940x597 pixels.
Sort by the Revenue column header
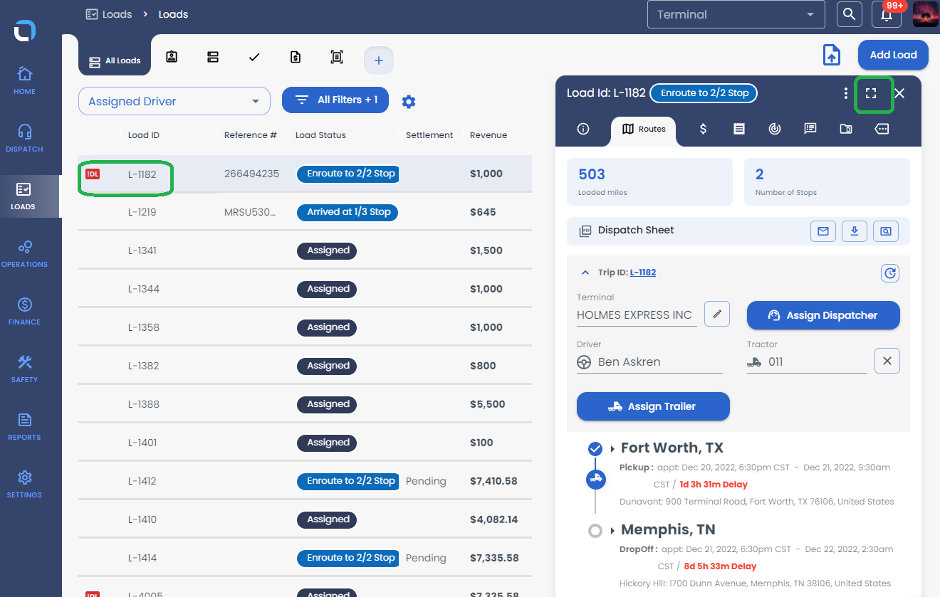[489, 135]
